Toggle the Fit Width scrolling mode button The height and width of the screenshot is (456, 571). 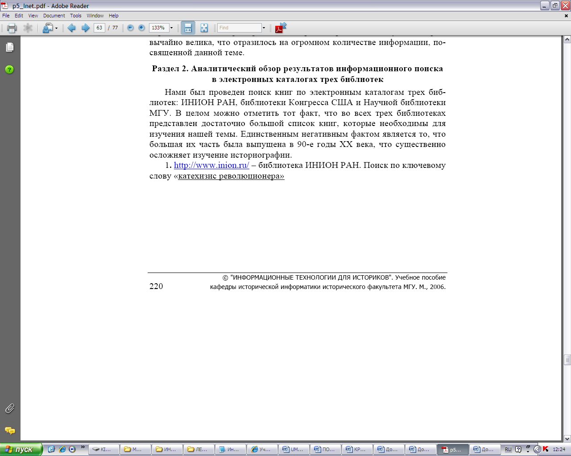point(188,28)
